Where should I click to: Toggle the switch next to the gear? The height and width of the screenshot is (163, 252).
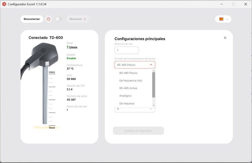click(x=58, y=19)
